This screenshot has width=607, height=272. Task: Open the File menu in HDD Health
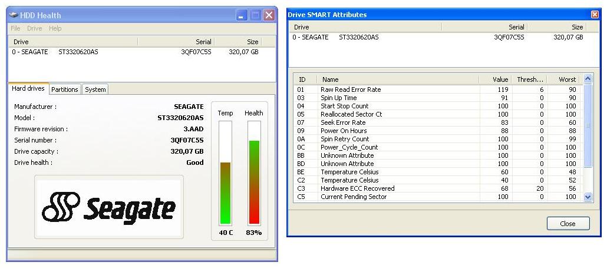click(15, 28)
